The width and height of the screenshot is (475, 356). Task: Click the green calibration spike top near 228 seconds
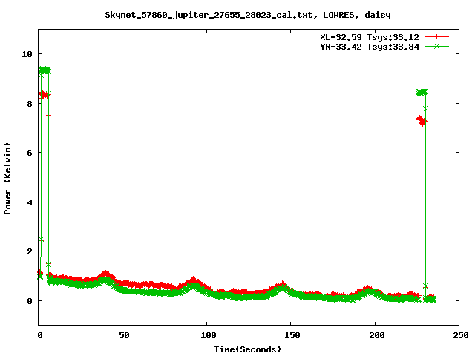tap(422, 92)
